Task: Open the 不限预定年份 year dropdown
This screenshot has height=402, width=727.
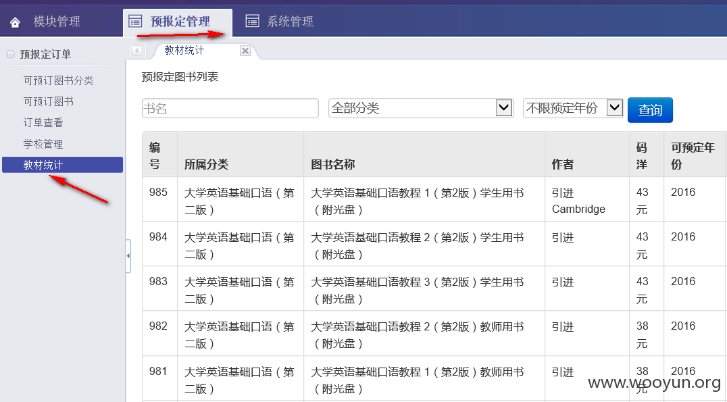Action: (573, 108)
